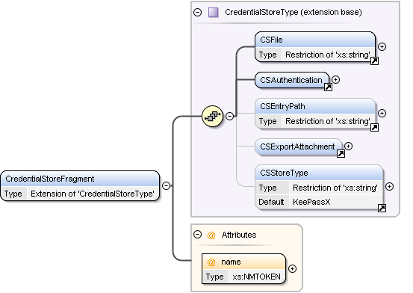This screenshot has width=413, height=293.
Task: Collapse the CredentialStoreType extension base group
Action: [198, 13]
